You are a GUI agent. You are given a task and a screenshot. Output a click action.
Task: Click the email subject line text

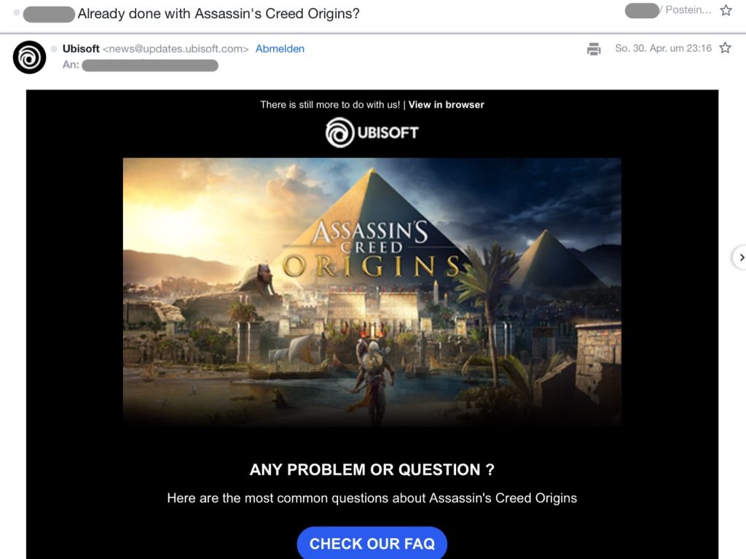[219, 14]
